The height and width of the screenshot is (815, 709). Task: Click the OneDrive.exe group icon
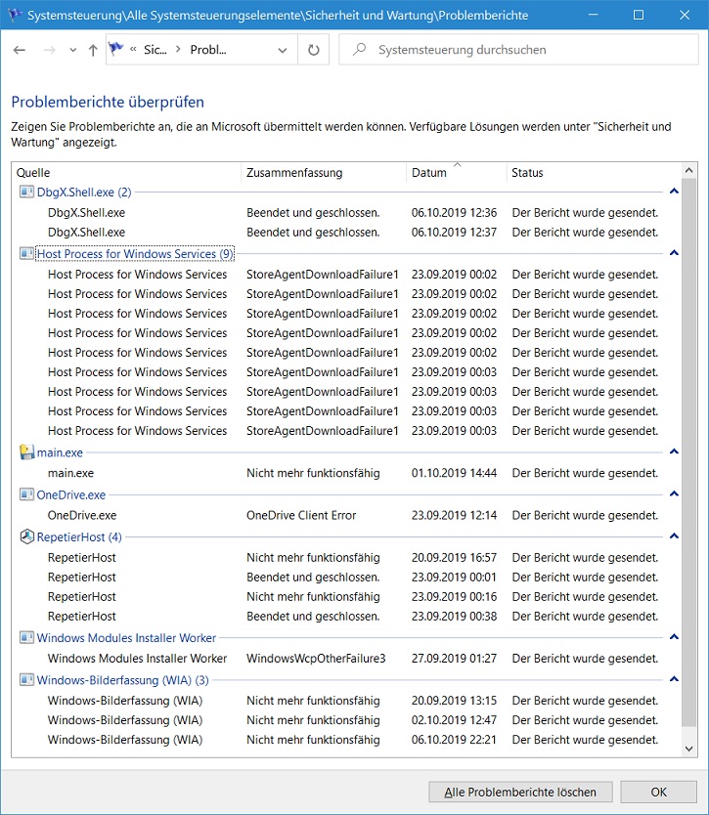pyautogui.click(x=26, y=494)
